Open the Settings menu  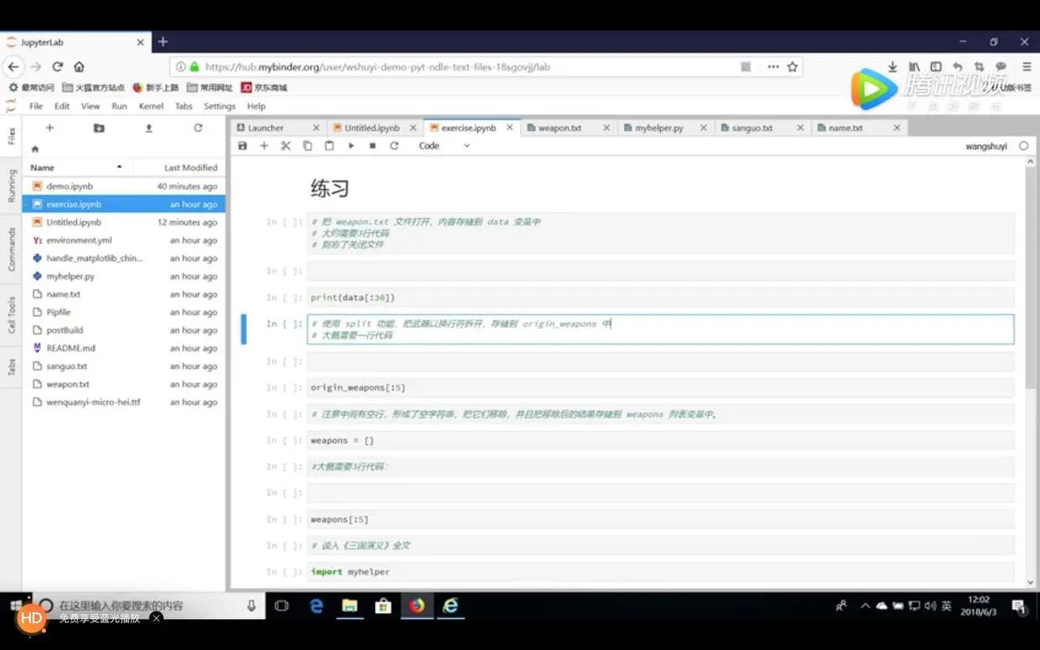coord(219,107)
